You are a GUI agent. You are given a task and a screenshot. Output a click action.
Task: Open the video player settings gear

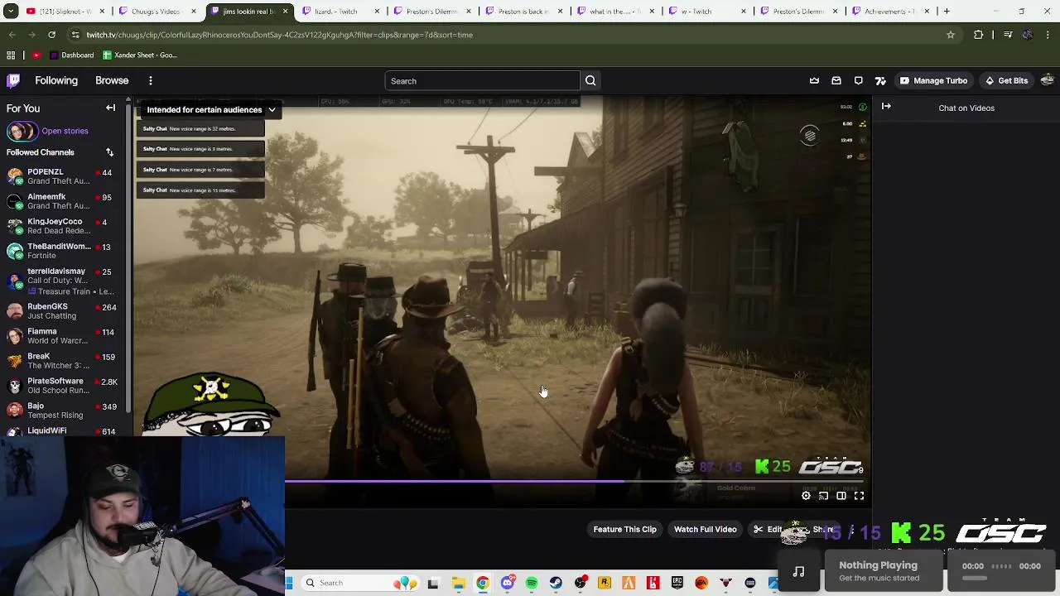point(806,496)
